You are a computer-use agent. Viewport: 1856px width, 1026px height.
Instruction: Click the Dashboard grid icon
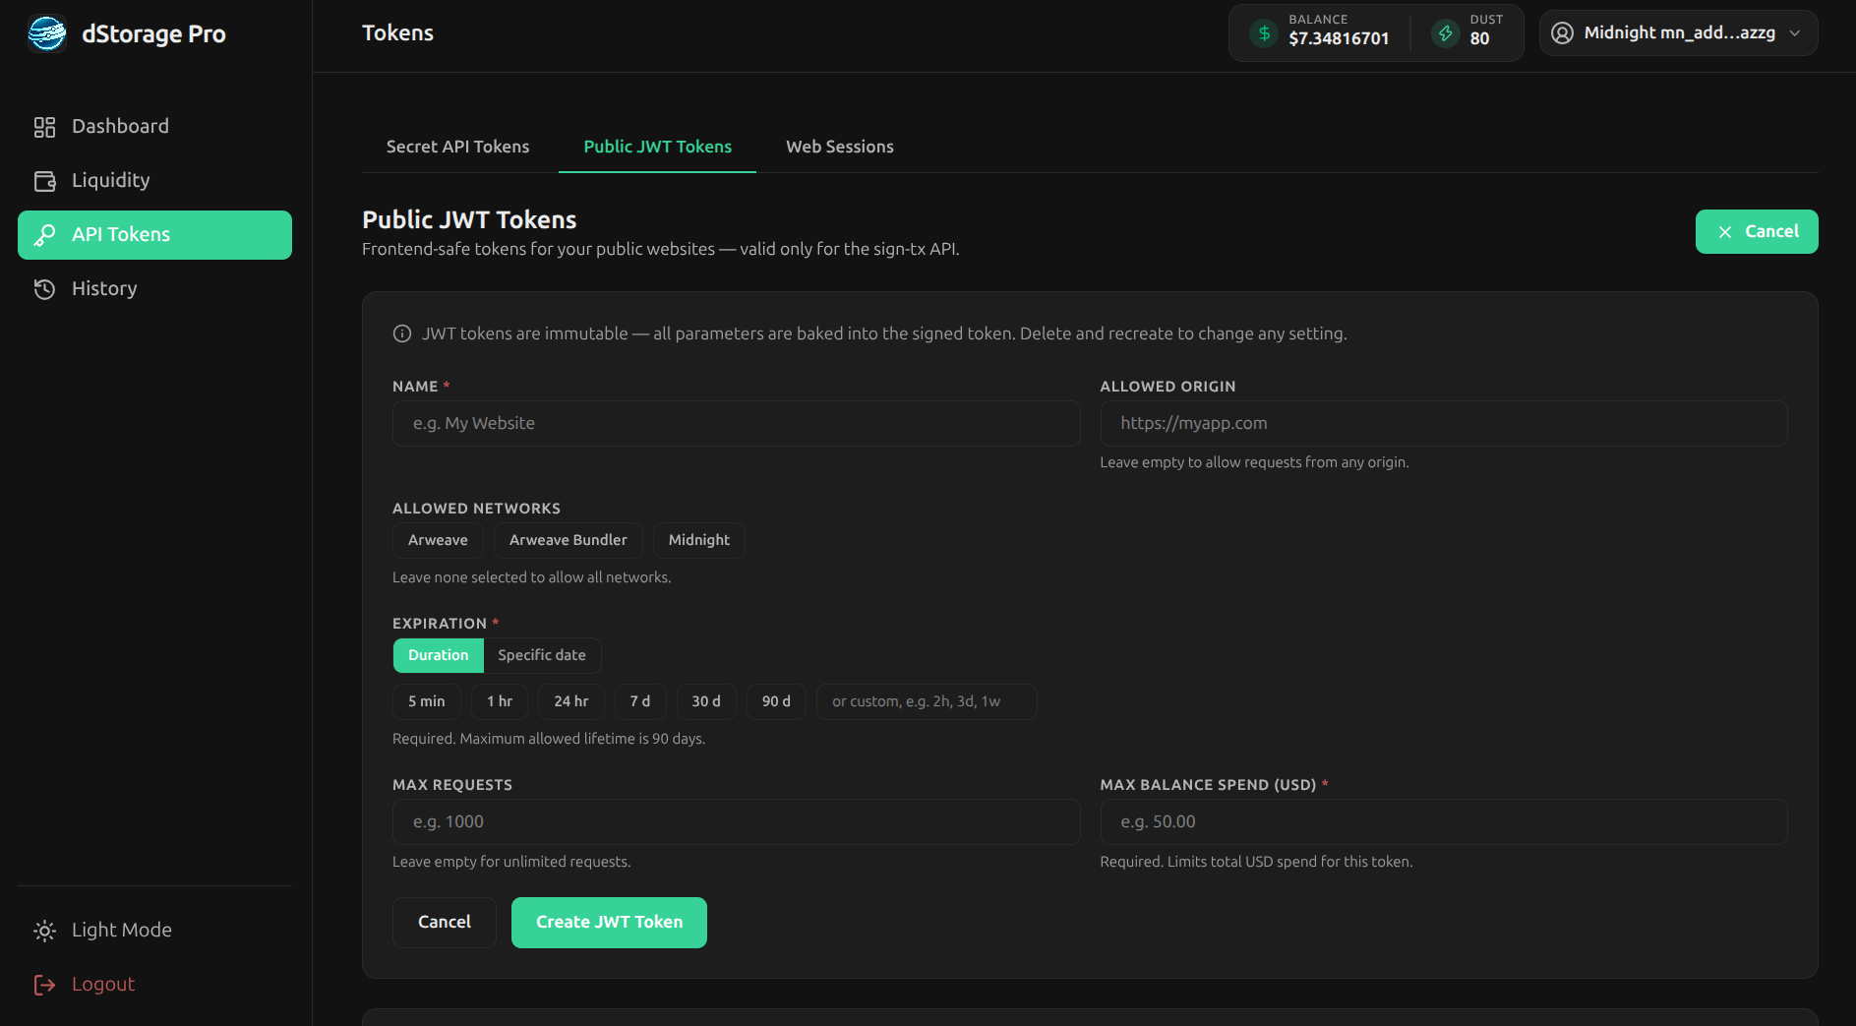pos(44,127)
